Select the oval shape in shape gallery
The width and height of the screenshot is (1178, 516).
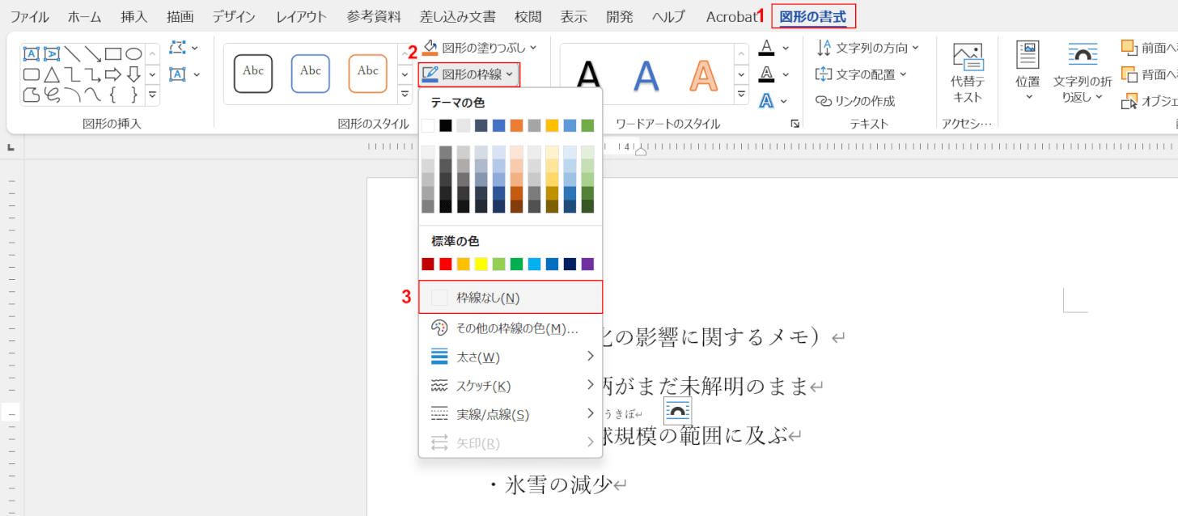coord(133,54)
